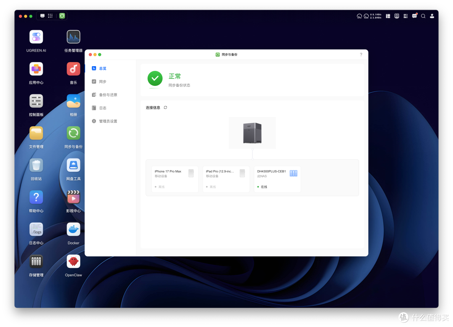Click the 同步备份状态 status label
453x327 pixels.
[x=179, y=85]
